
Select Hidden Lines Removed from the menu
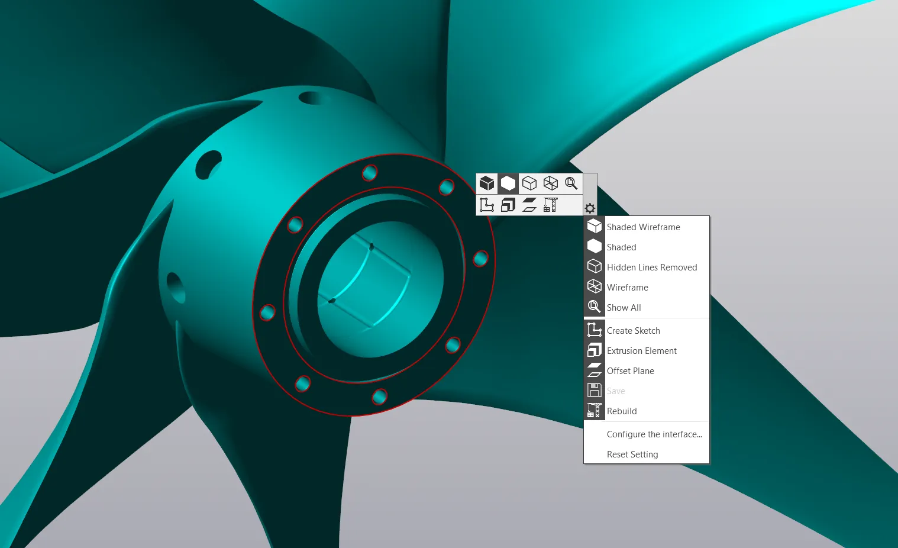(x=647, y=267)
